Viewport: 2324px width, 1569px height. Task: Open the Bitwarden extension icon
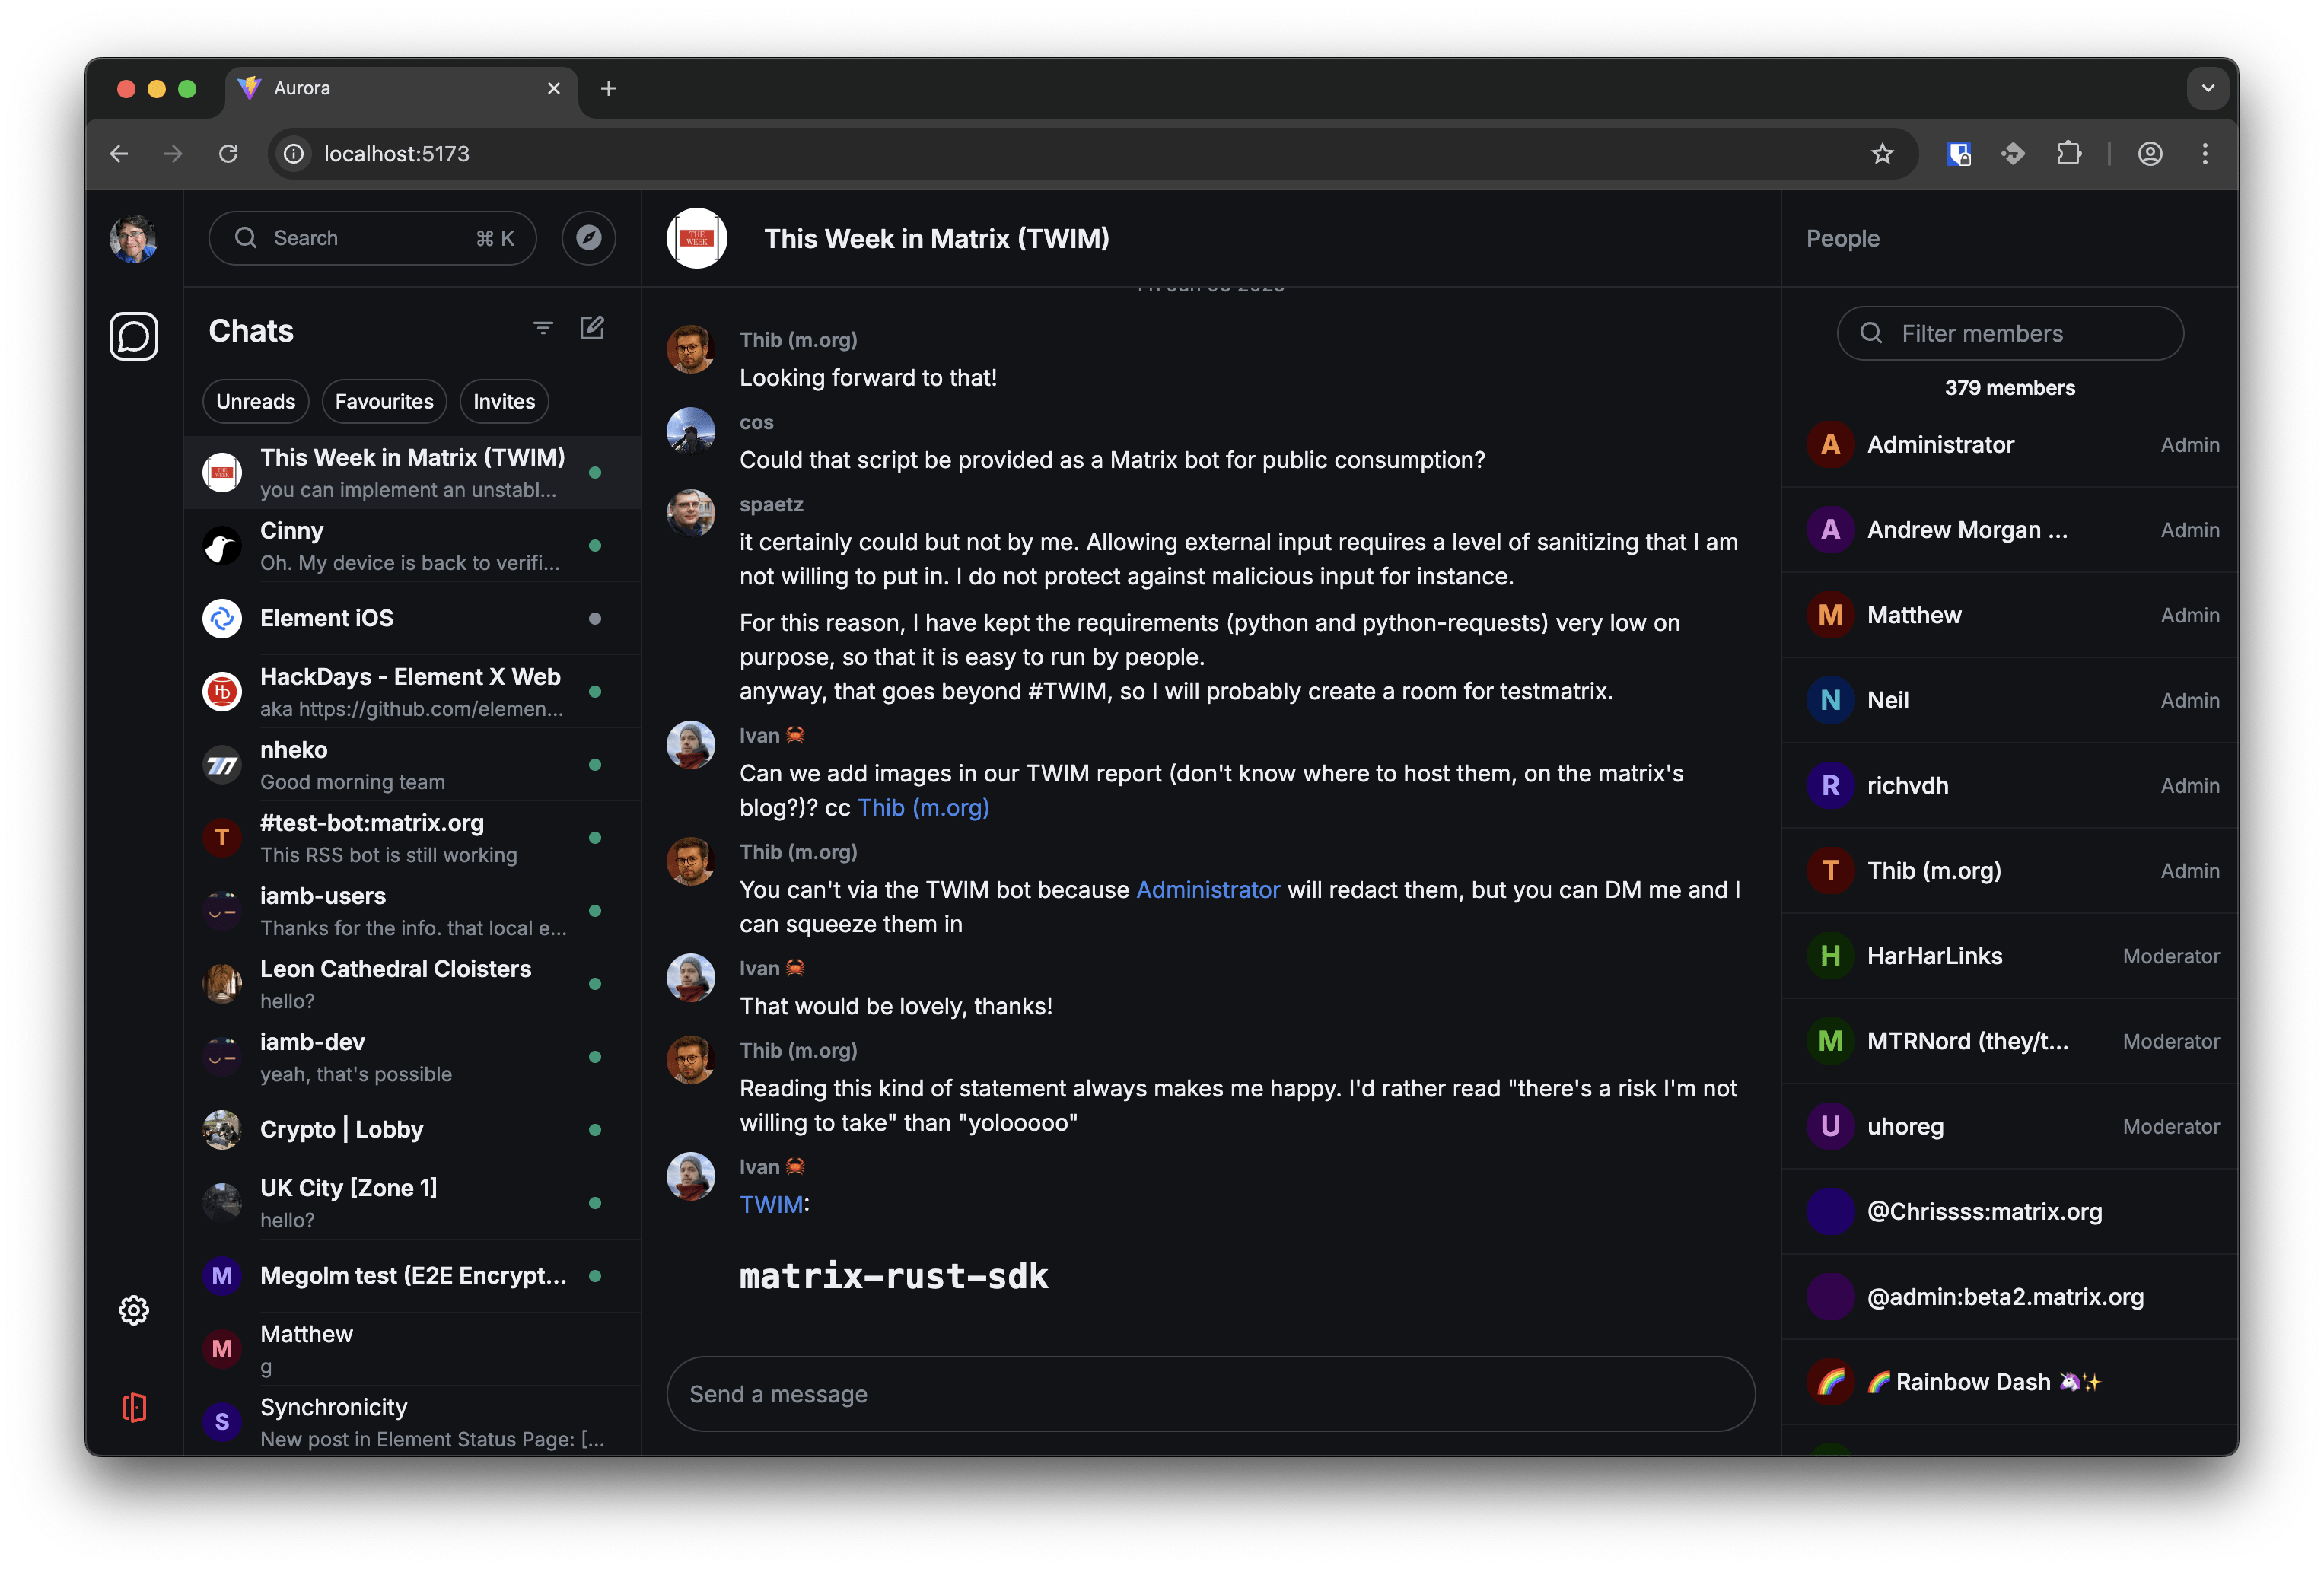coord(1959,154)
